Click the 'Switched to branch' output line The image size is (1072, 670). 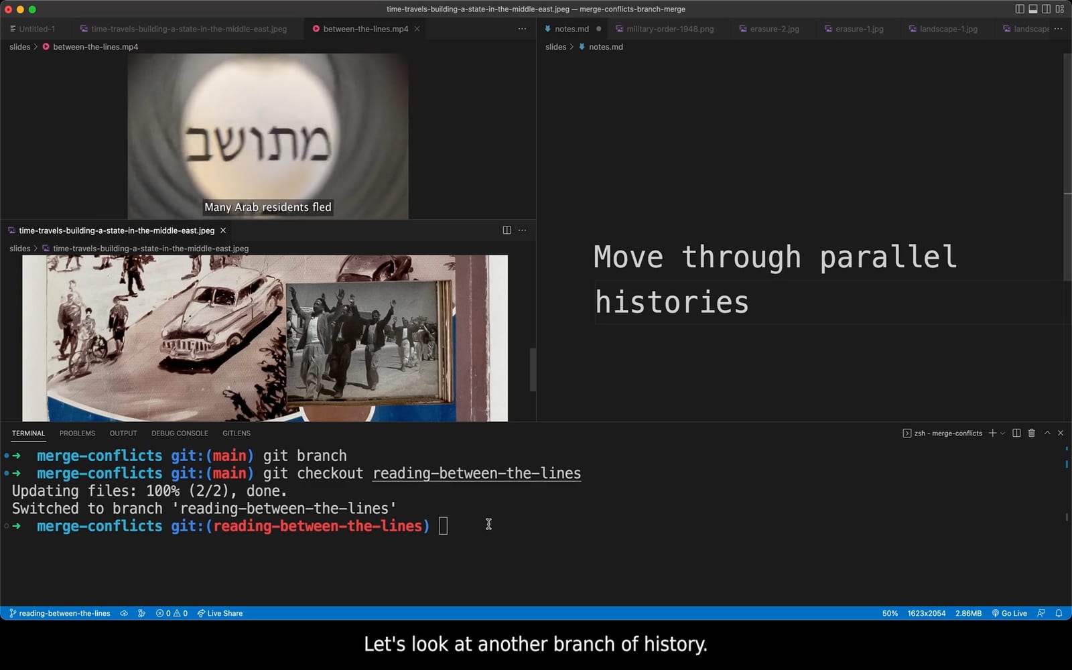[x=204, y=509]
